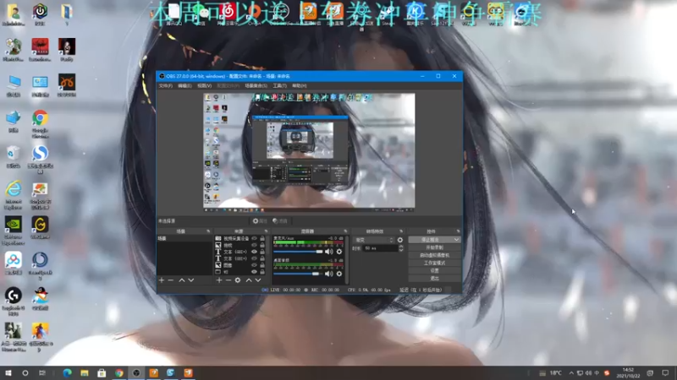Open Google Chrome desktop shortcut
Image resolution: width=677 pixels, height=380 pixels.
coord(40,124)
